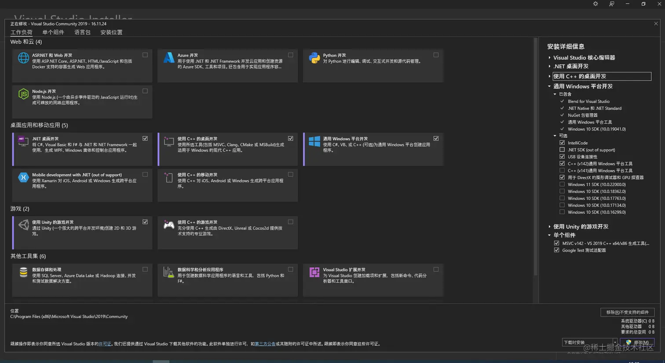Open the 许可证 license link
Viewport: 665px width, 363px height.
[x=105, y=344]
